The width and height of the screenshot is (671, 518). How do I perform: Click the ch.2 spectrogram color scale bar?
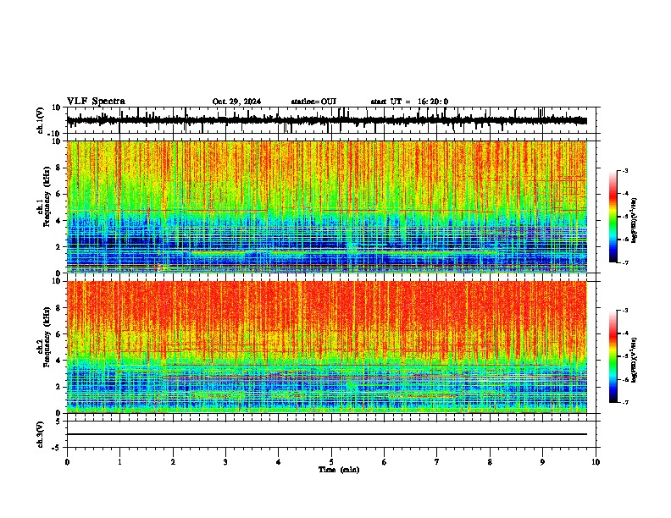coord(613,356)
